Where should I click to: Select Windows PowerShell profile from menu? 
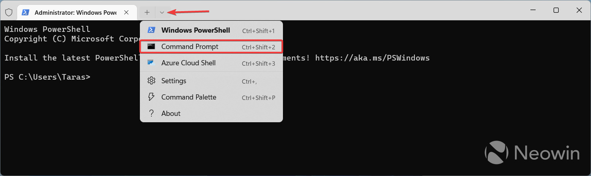(x=195, y=30)
